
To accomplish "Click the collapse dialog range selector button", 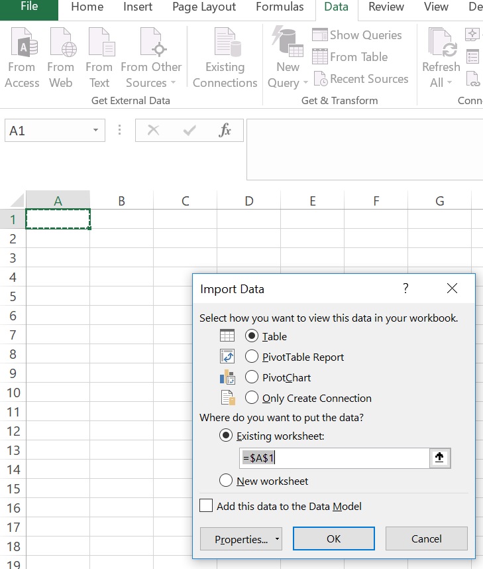I will (440, 458).
